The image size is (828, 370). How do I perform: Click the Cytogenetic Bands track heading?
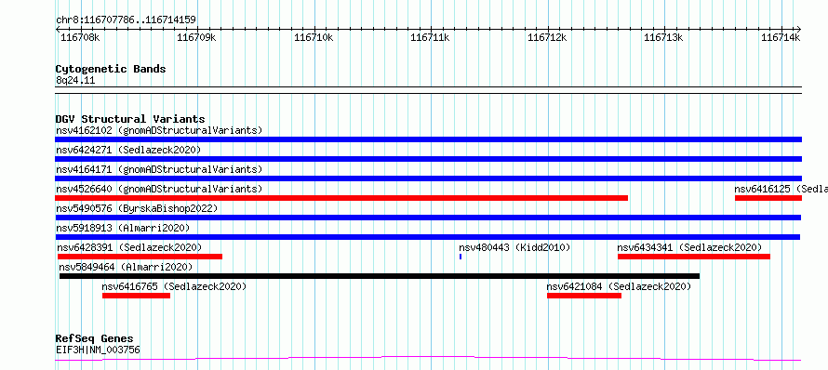(x=111, y=69)
